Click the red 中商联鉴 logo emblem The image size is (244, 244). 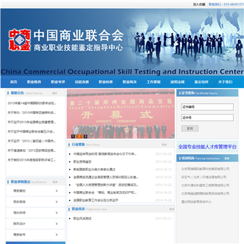pos(20,40)
